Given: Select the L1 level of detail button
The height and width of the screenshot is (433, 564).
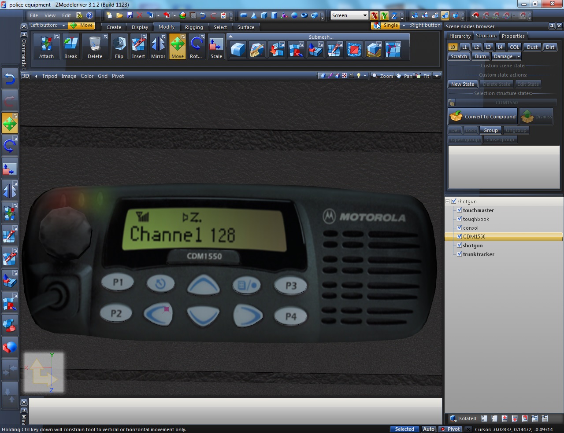Looking at the screenshot, I should point(464,47).
